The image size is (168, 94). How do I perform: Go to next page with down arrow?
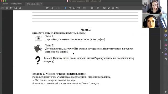click(x=52, y=8)
